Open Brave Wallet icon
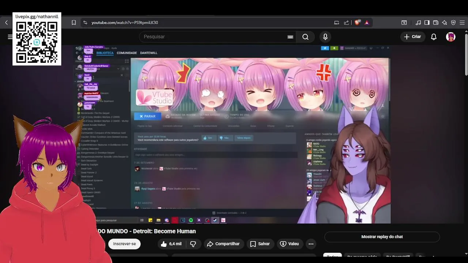The width and height of the screenshot is (468, 263). [x=435, y=23]
